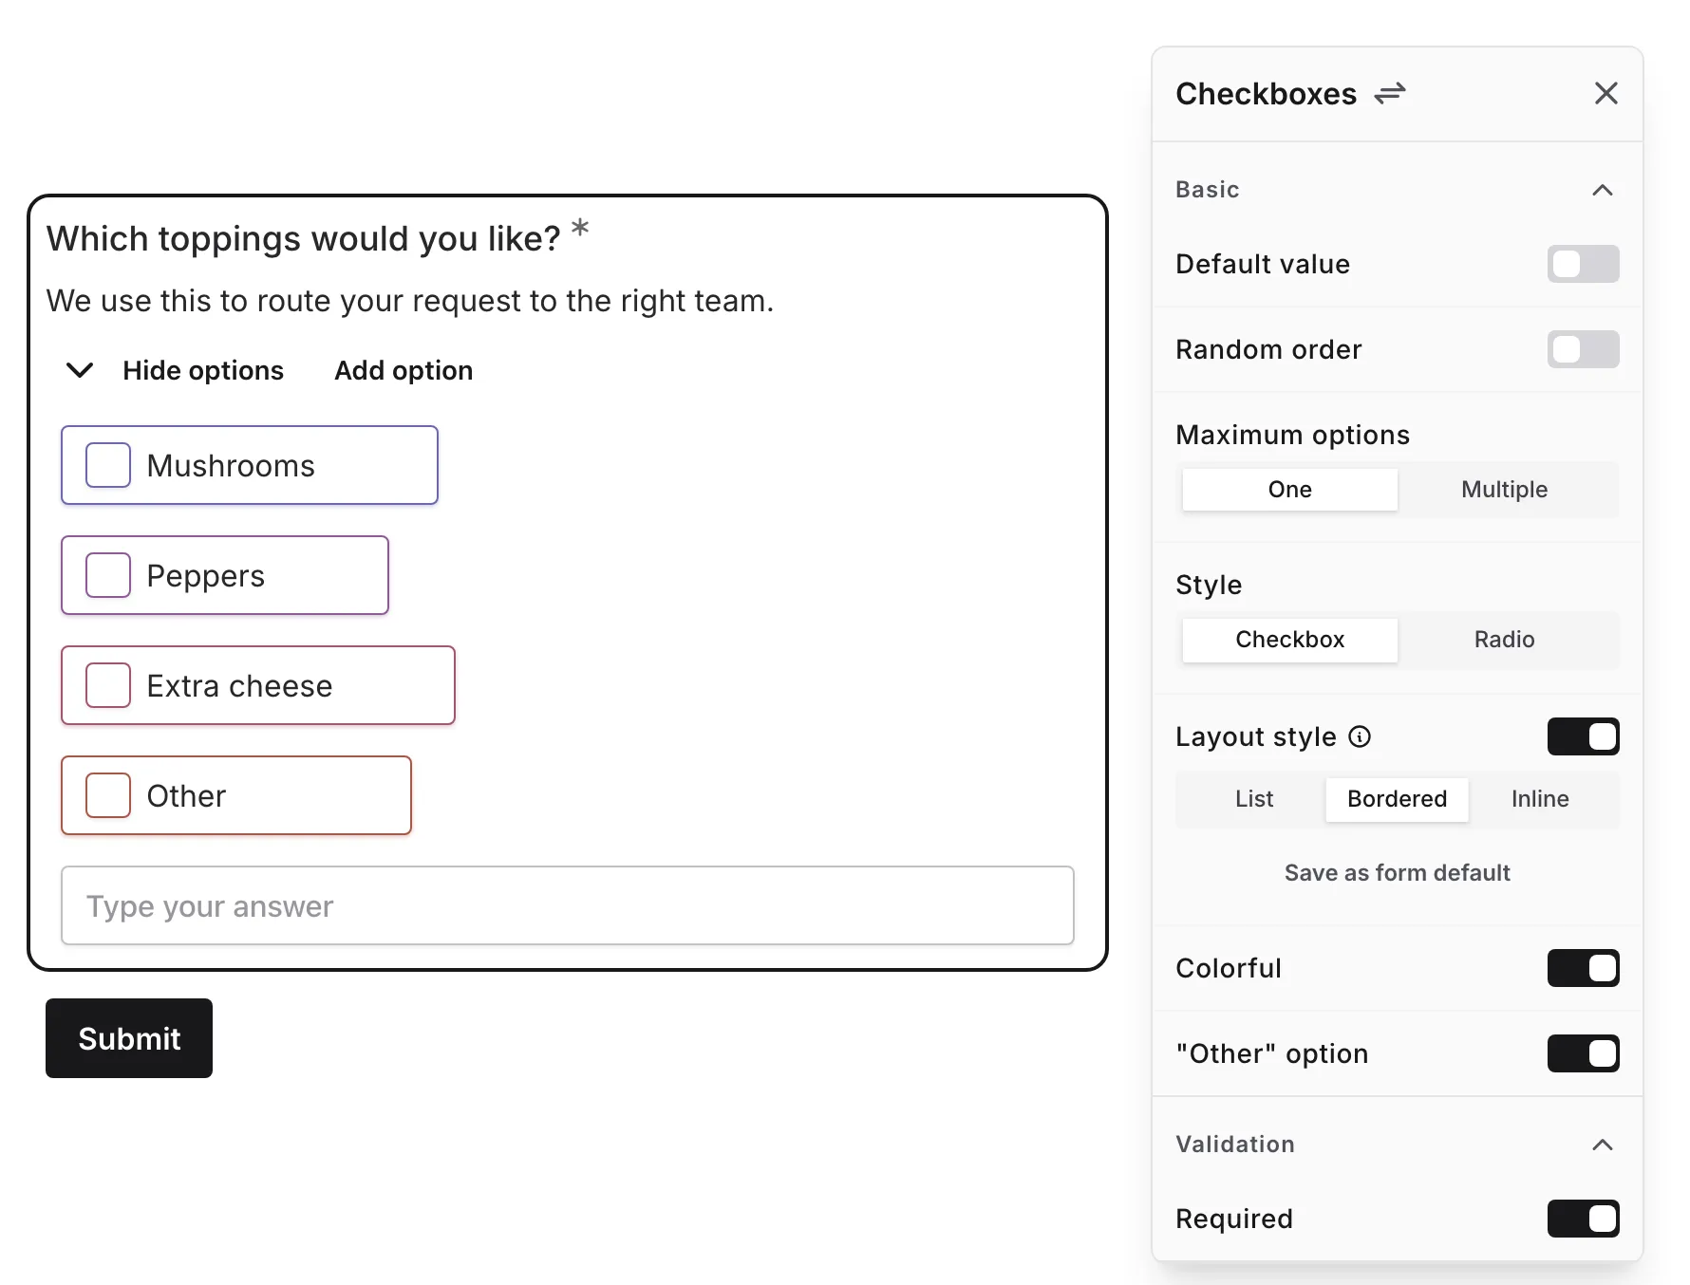Click the Type your answer field
Screen dimensions: 1690x1285
coord(568,905)
